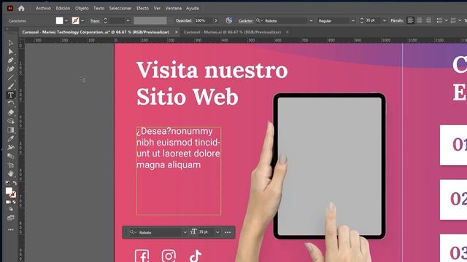Open the Objeto menu
Viewport: 467px width, 262px height.
pyautogui.click(x=82, y=8)
